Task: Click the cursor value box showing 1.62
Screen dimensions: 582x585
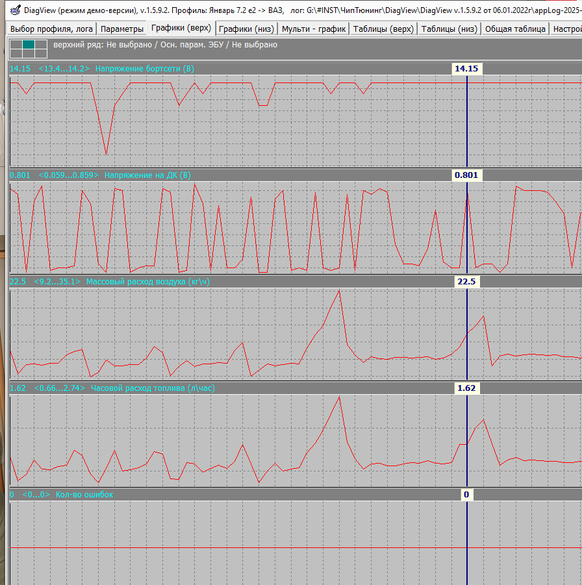Action: [466, 388]
